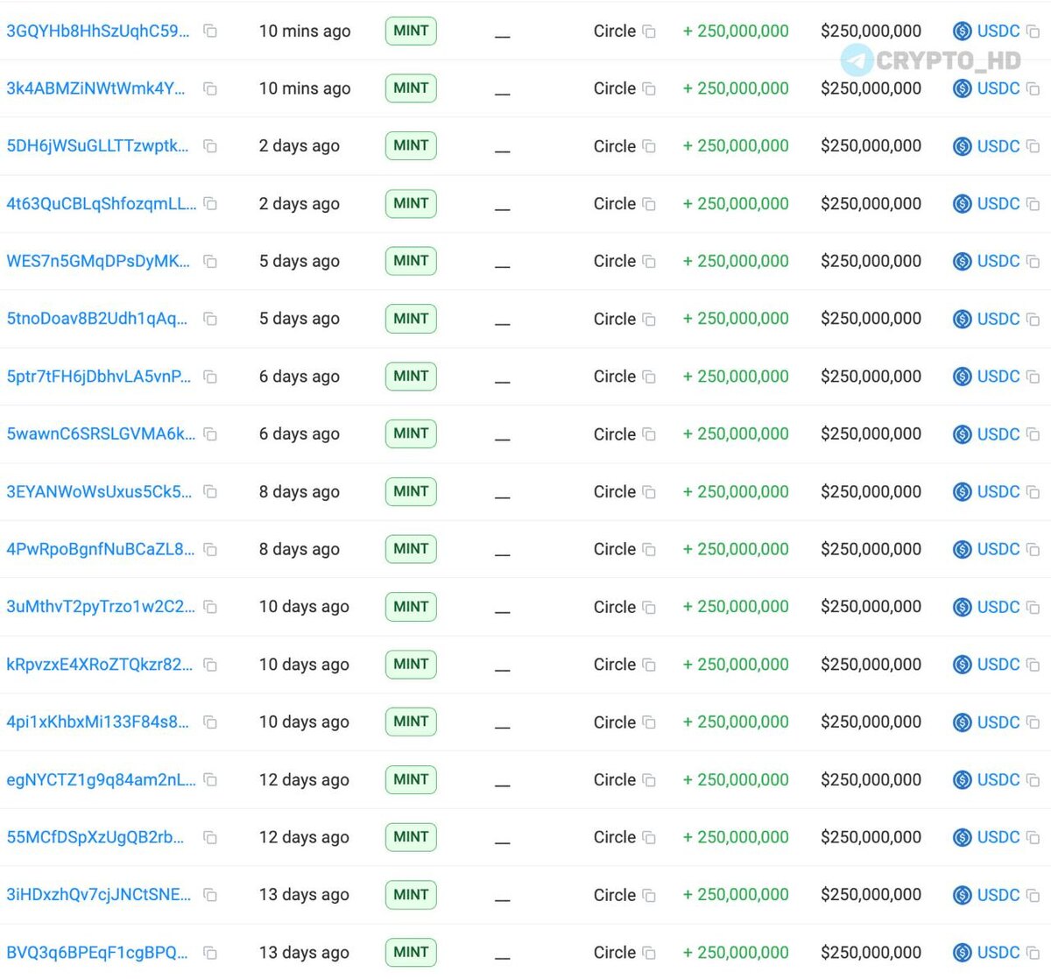Screen dimensions: 1051x979
Task: Copy transaction hash egNYCTZ1g9q84am2nL
Action: click(x=210, y=779)
